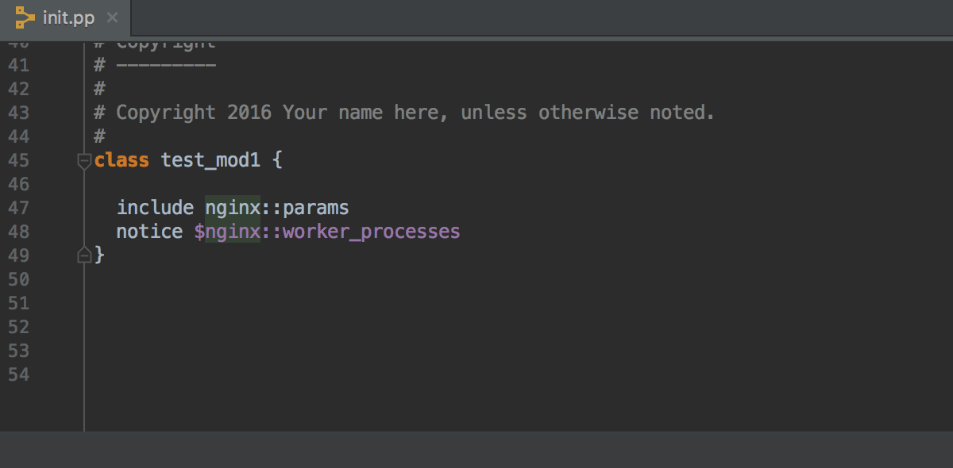
Task: Click the opening brace after test_mod1
Action: point(277,160)
